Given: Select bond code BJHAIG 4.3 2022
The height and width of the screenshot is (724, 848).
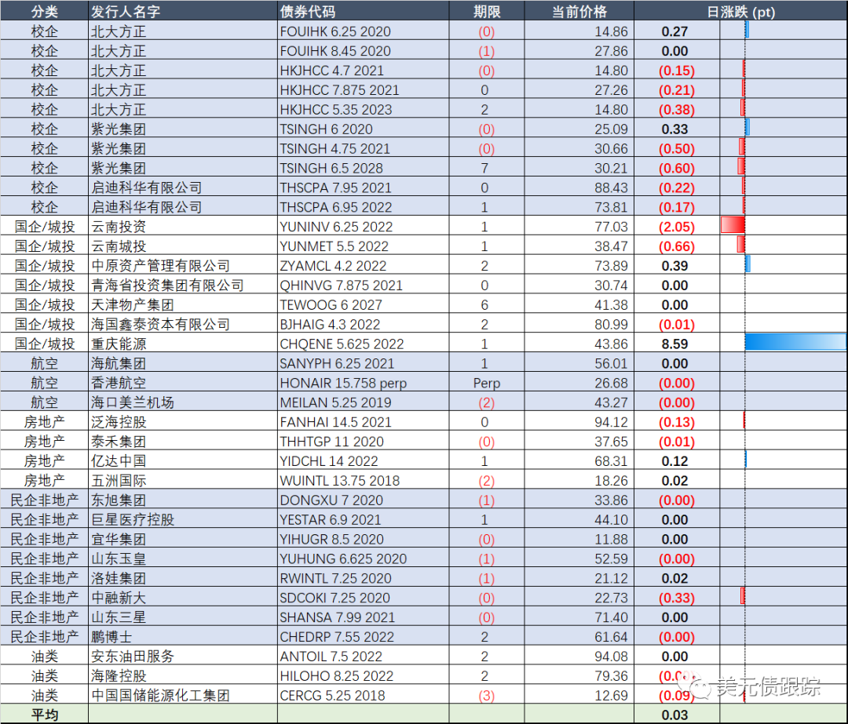Looking at the screenshot, I should click(x=330, y=324).
